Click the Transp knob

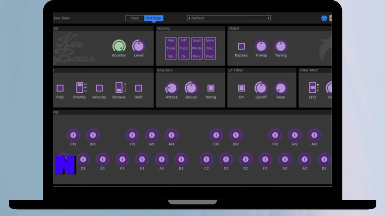261,46
